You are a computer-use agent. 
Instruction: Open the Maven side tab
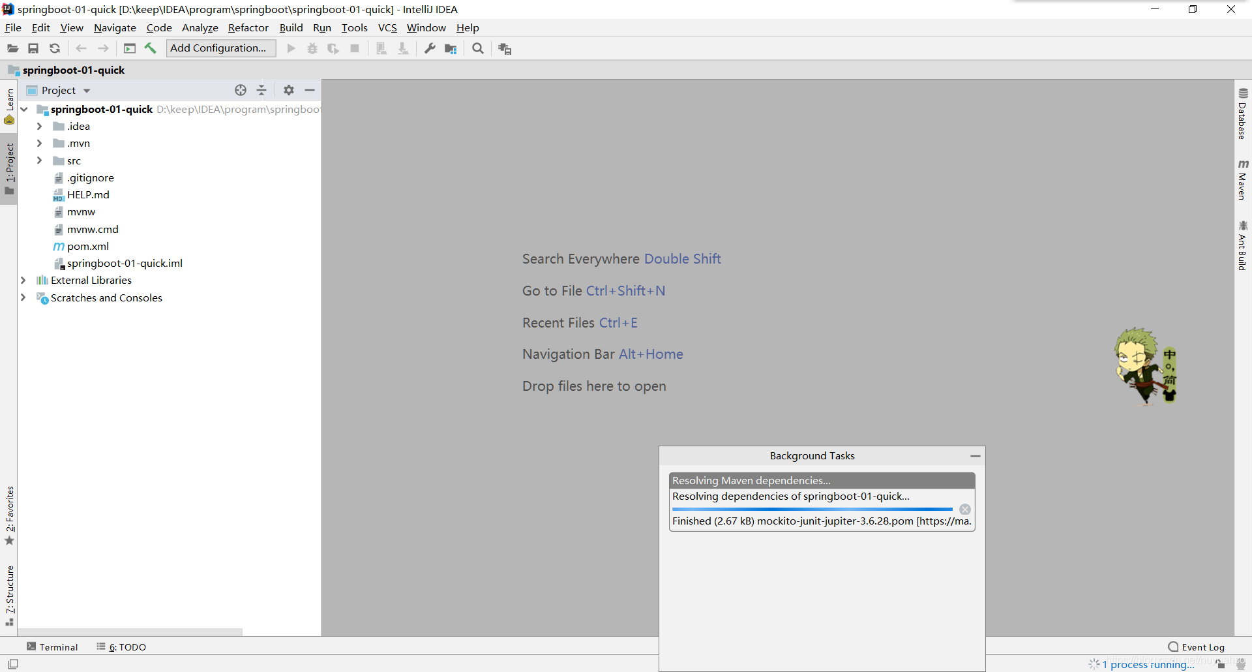coord(1243,179)
